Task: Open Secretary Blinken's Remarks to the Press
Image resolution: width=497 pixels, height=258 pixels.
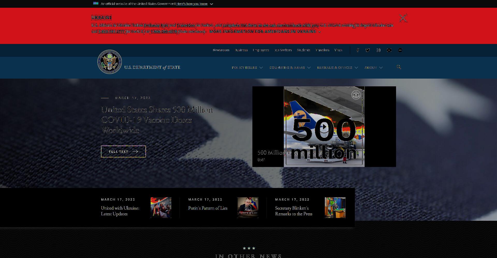Action: tap(294, 211)
